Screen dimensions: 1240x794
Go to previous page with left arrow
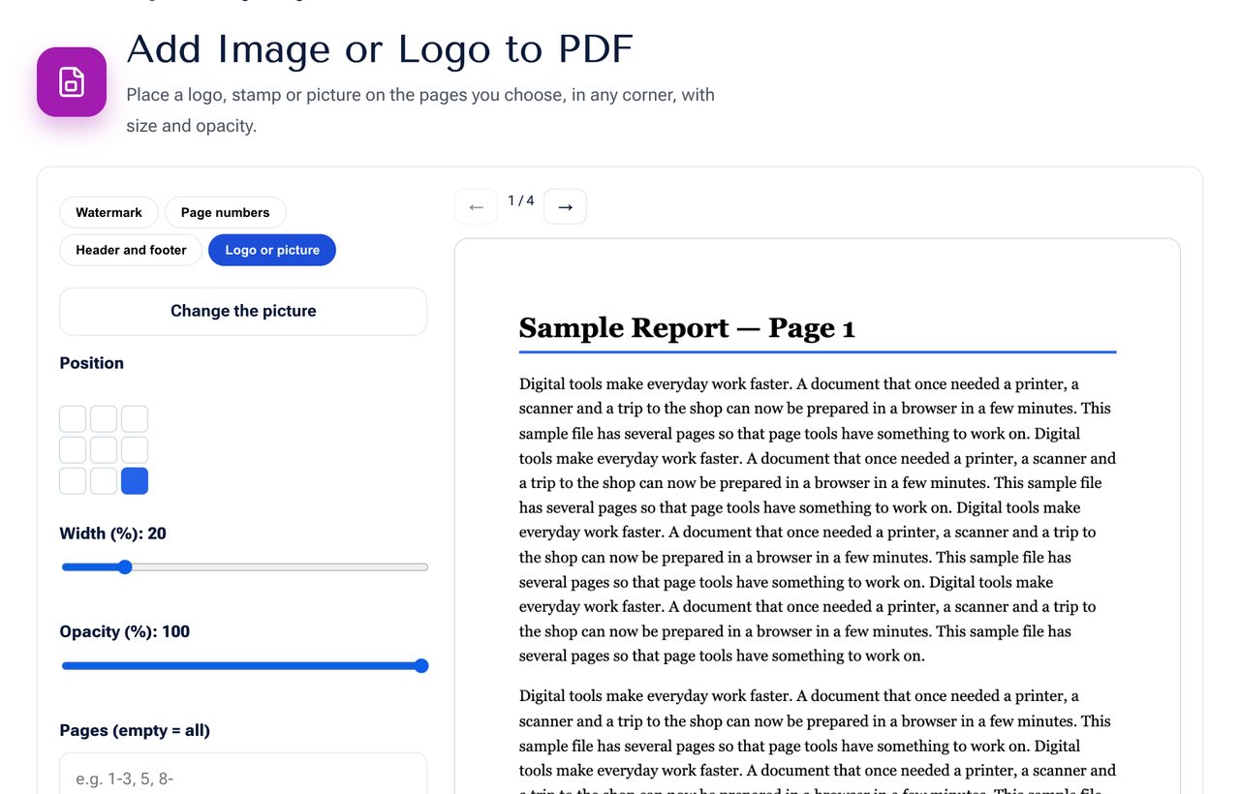[x=476, y=206]
